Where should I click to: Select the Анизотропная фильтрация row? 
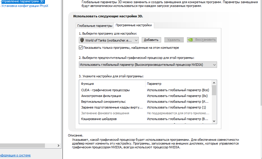[x=145, y=96]
